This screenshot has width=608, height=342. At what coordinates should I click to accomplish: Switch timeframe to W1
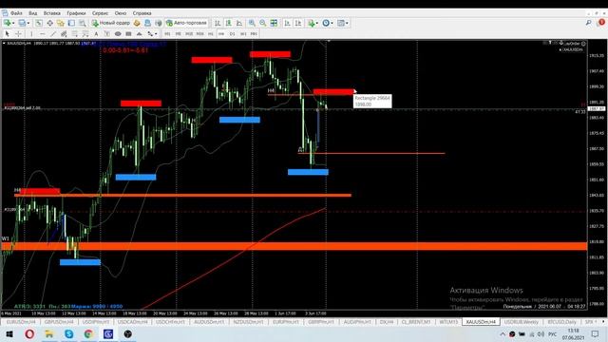[x=243, y=34]
